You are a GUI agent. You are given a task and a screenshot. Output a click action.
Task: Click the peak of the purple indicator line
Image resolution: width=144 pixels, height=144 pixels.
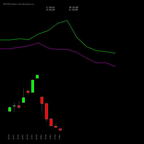[38, 43]
